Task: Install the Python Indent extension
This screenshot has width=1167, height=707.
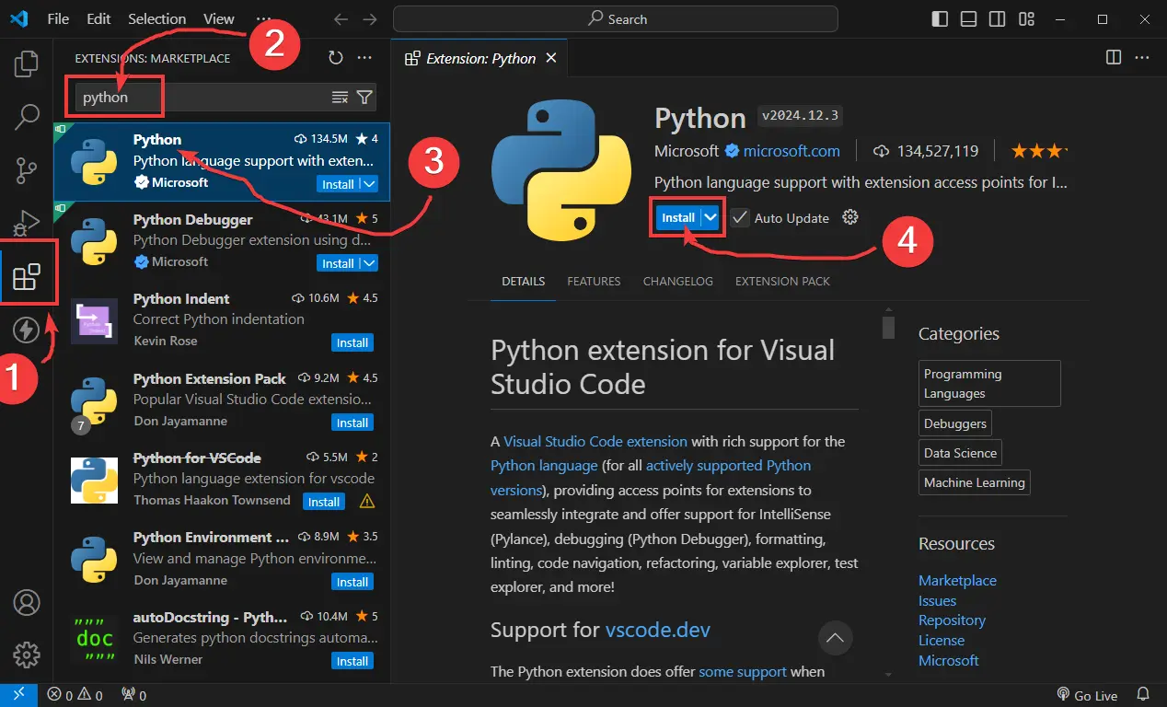Action: click(352, 342)
